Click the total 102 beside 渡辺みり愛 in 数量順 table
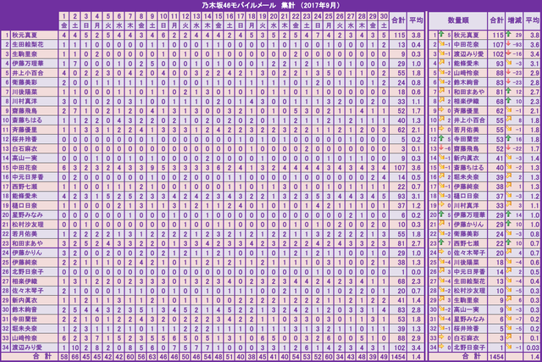This screenshot has height=362, width=542. point(498,54)
